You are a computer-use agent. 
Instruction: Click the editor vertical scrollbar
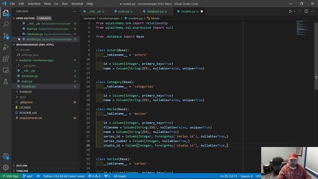(316, 56)
